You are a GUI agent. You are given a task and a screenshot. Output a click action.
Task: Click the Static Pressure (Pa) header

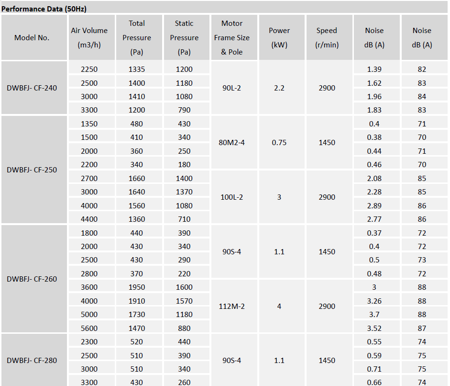[184, 37]
